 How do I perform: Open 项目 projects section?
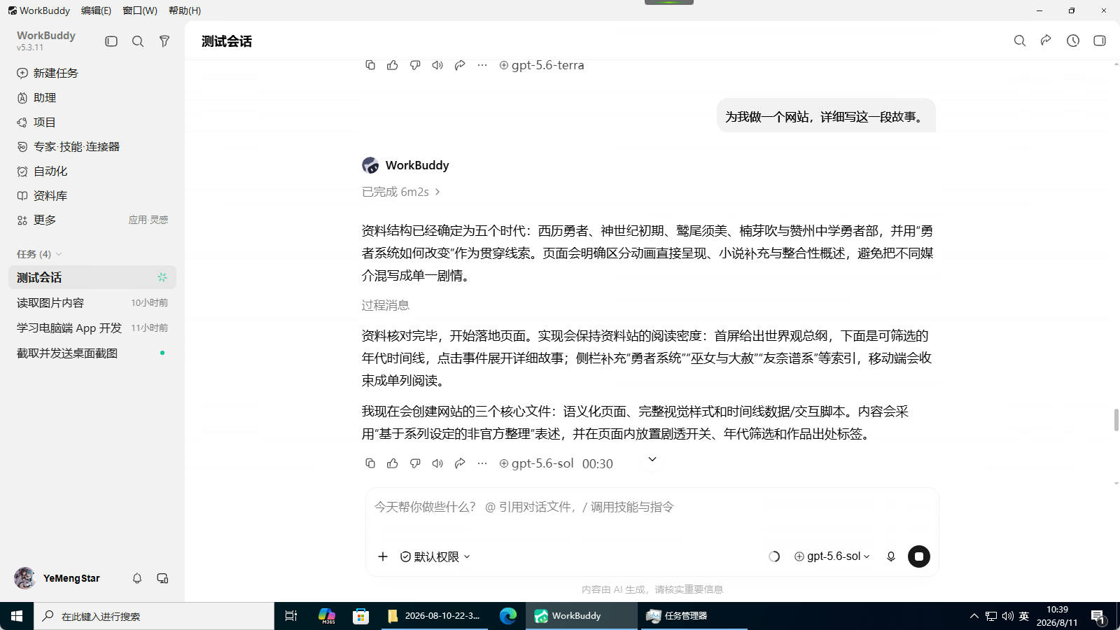(x=36, y=122)
